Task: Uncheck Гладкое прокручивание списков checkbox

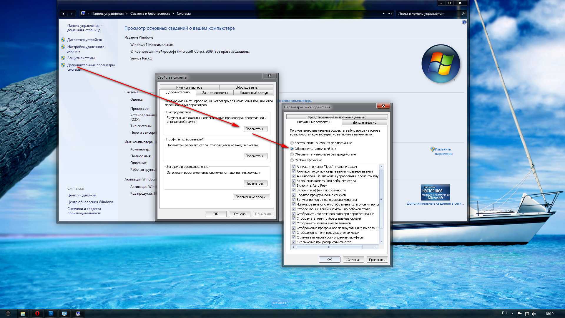Action: 293,195
